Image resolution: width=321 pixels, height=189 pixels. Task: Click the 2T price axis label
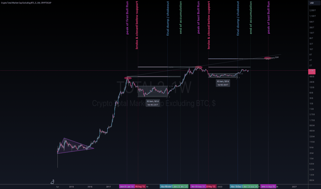tap(311, 66)
